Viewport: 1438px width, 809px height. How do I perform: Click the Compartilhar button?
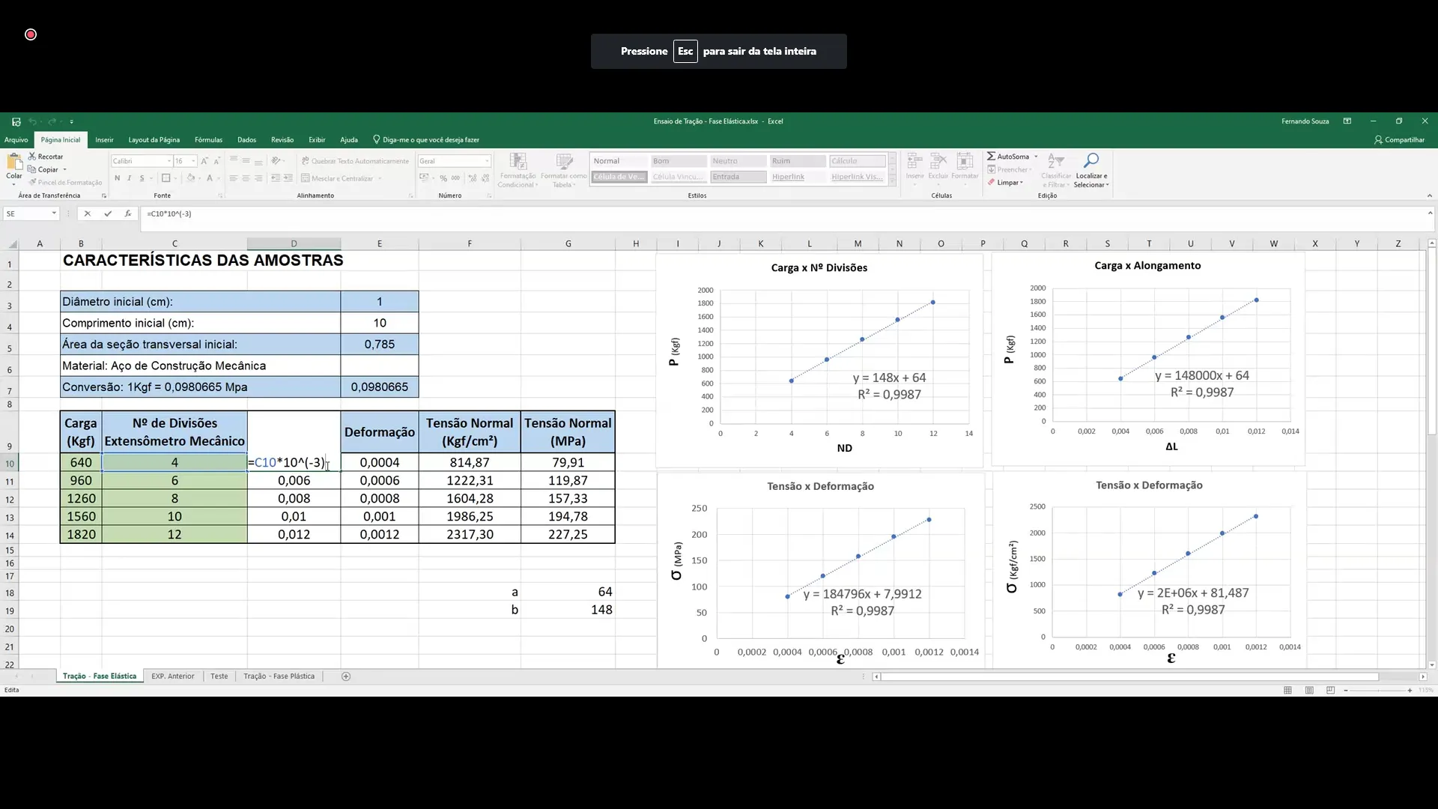1399,140
